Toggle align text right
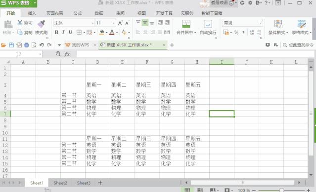 [153, 33]
